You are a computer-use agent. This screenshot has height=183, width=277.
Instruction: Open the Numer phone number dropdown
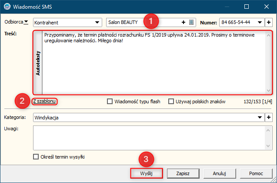tap(260, 23)
